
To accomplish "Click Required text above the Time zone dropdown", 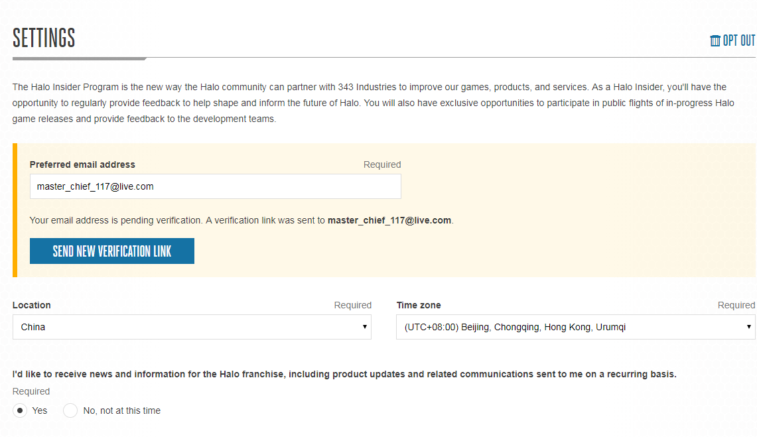I will [736, 305].
